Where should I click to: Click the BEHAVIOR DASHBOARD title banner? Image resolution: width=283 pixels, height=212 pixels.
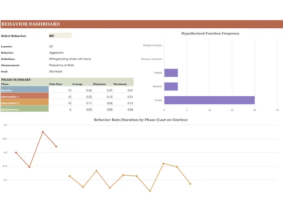(141, 24)
